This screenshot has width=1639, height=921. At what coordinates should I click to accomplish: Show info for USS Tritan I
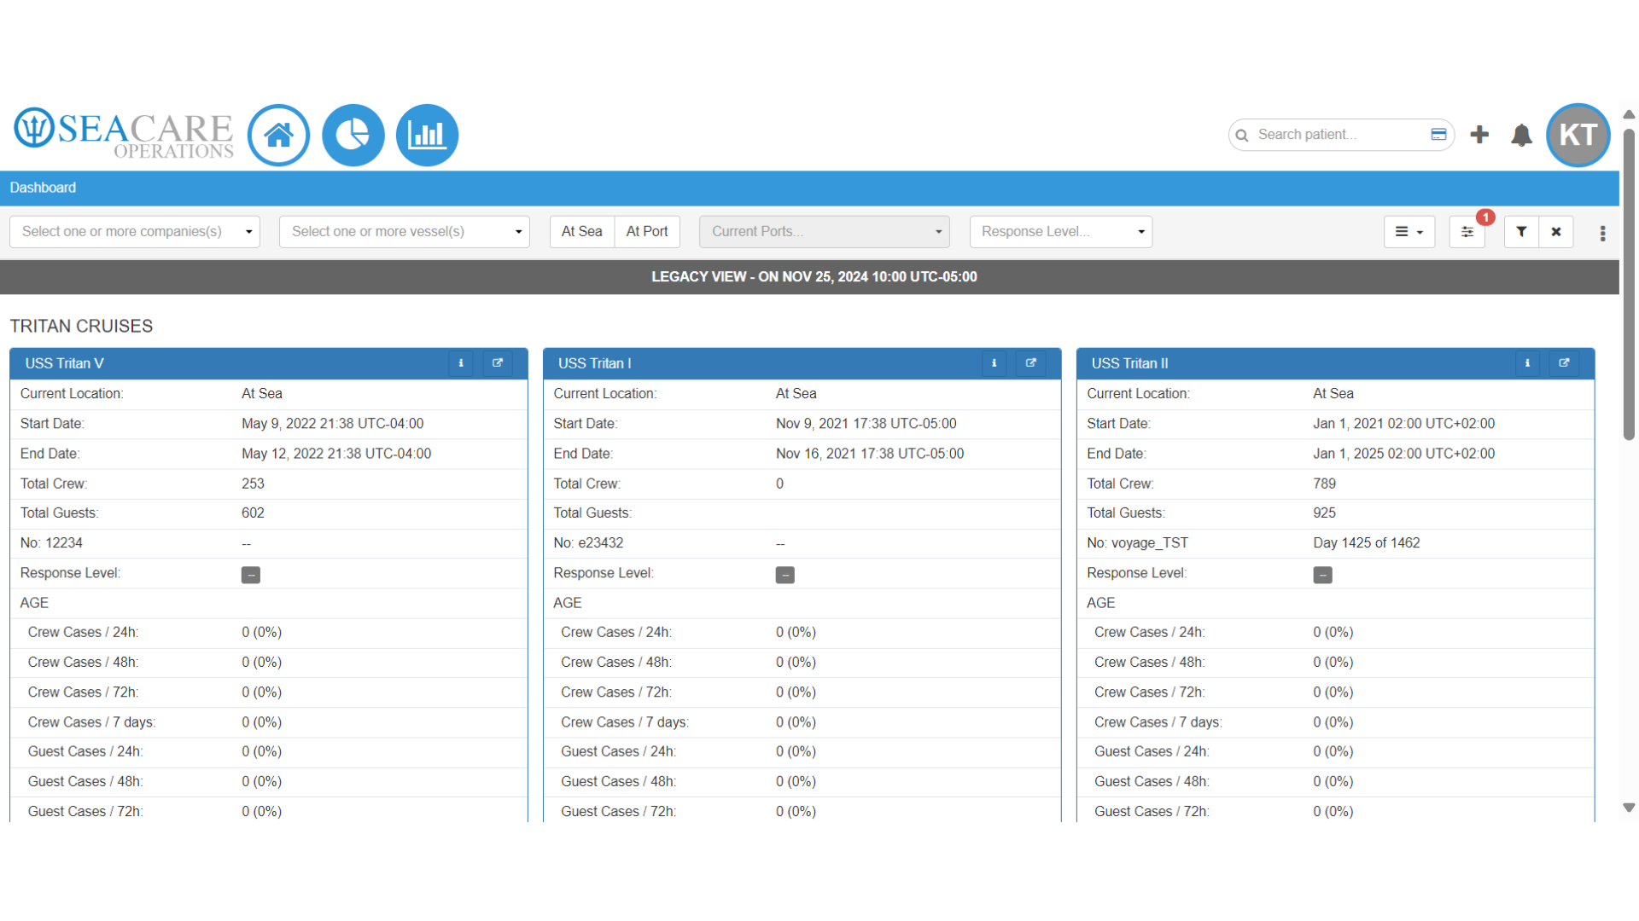click(x=994, y=363)
